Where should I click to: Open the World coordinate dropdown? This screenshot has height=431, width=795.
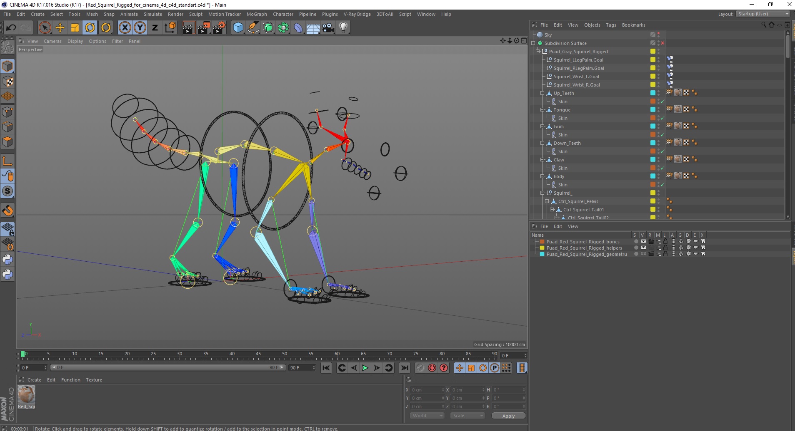[x=427, y=416]
